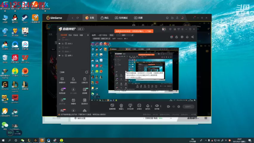
Task: Click the plus icon to add scene
Action: tap(88, 35)
